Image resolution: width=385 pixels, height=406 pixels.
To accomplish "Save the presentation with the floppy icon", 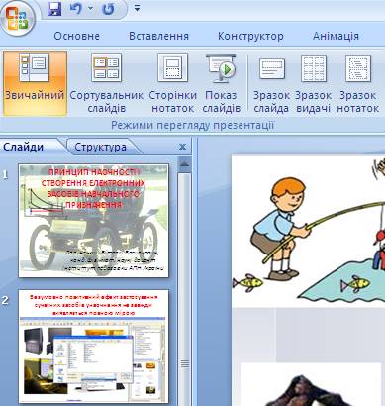I will click(54, 9).
